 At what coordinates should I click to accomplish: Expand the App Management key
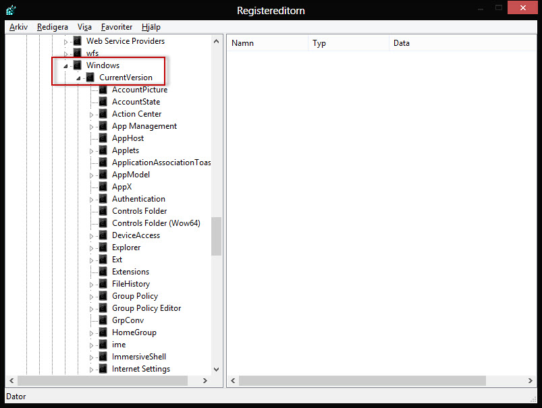pyautogui.click(x=91, y=127)
